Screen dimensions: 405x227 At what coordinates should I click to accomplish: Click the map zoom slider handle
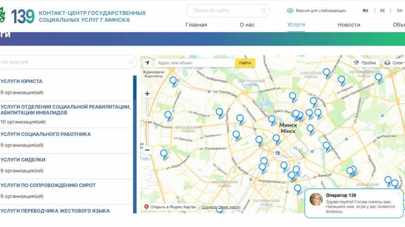tap(147, 119)
